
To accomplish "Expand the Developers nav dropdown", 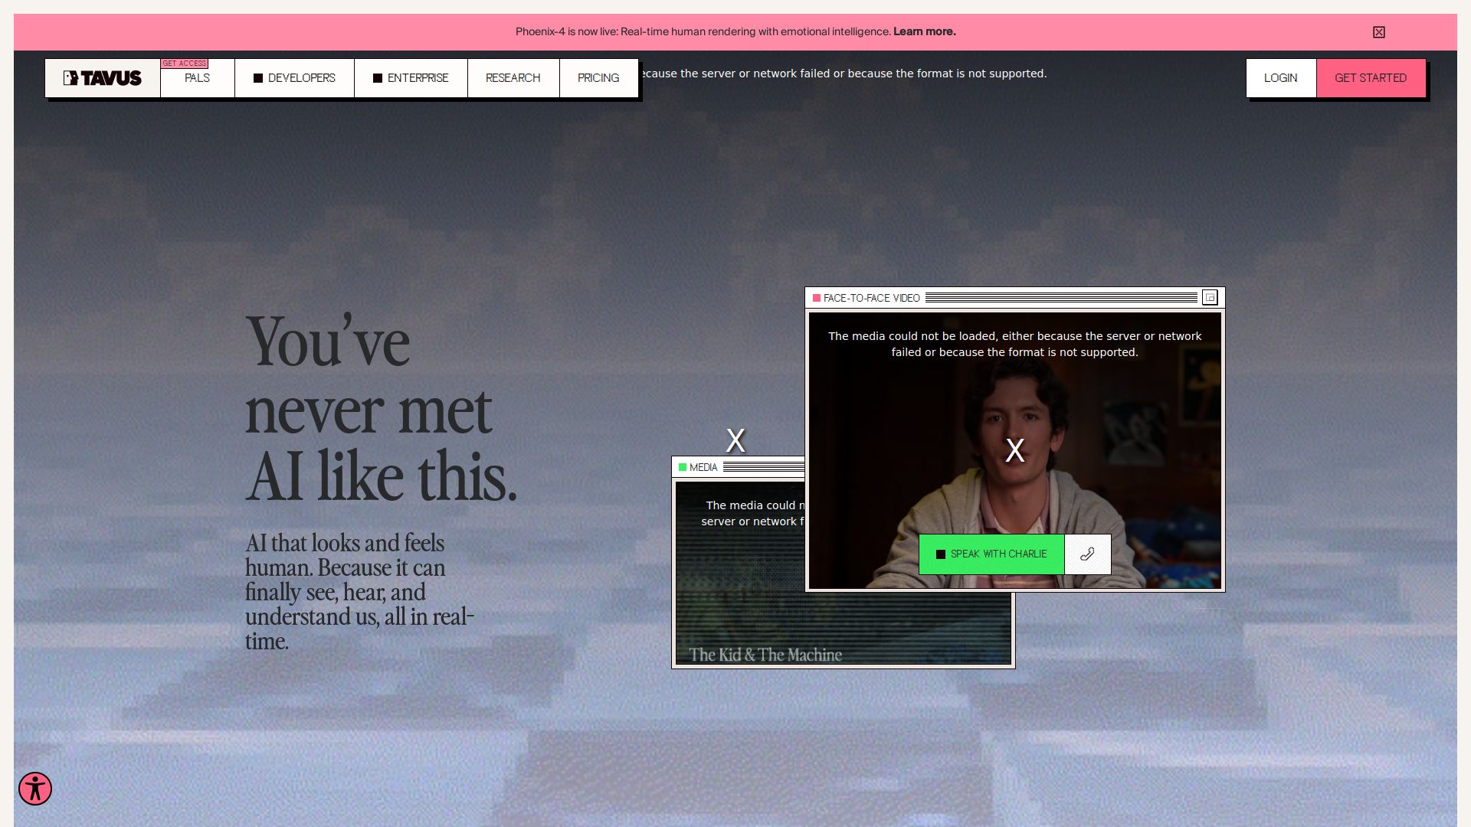I will click(x=294, y=78).
